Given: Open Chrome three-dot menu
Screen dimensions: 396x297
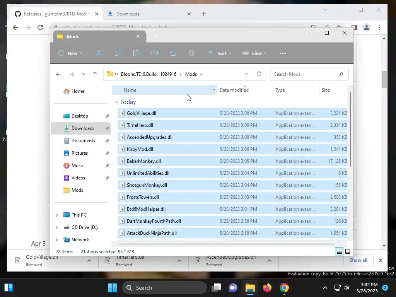Looking at the screenshot, I should click(379, 27).
